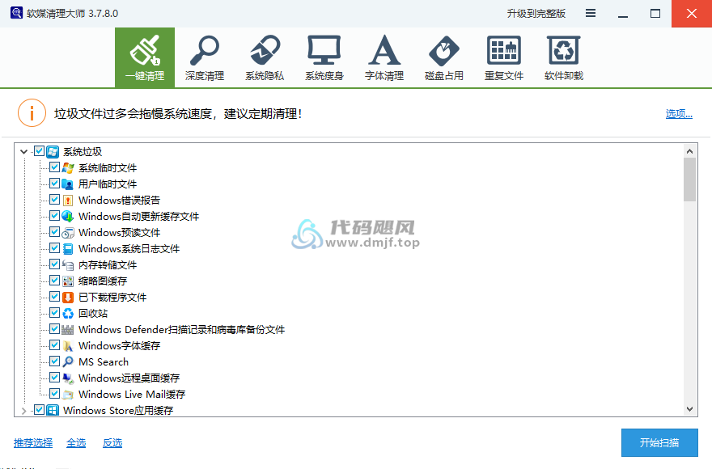This screenshot has height=469, width=712.
Task: Open the 选项... options link
Action: click(679, 113)
